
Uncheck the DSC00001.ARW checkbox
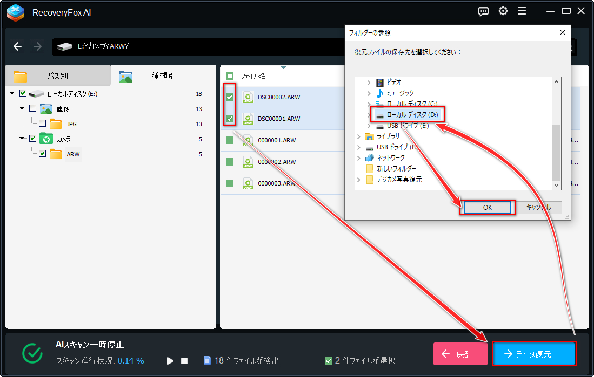coord(230,119)
